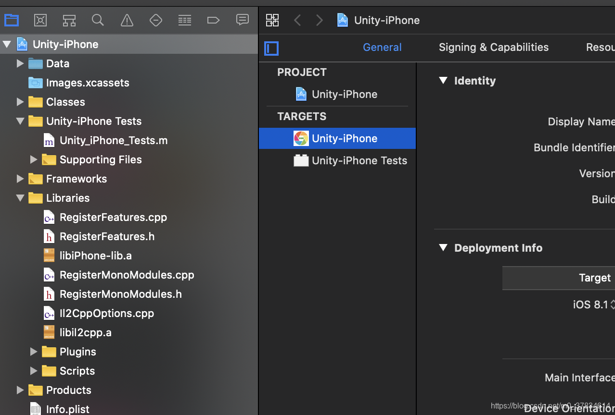Open the Test navigator diamond icon
The height and width of the screenshot is (415, 615).
pyautogui.click(x=156, y=20)
